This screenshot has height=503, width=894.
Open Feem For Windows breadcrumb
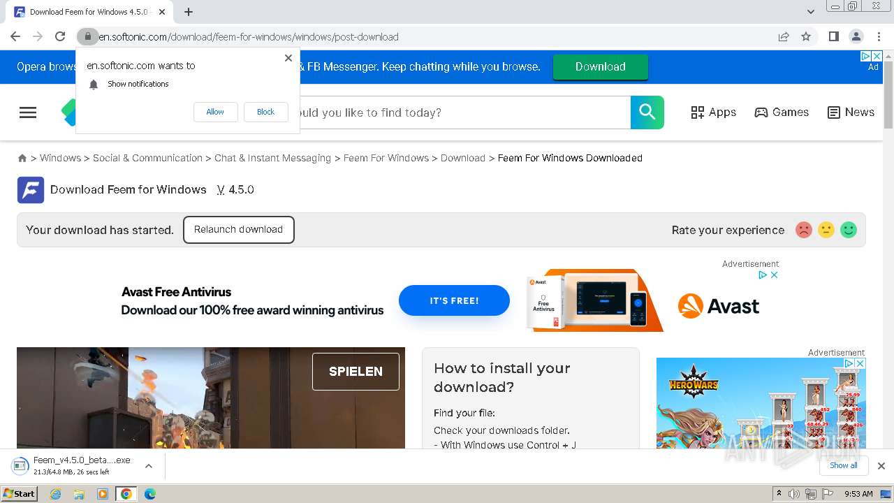click(x=386, y=158)
